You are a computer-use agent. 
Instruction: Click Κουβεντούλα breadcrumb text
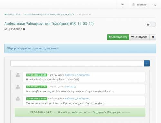coord(85,15)
